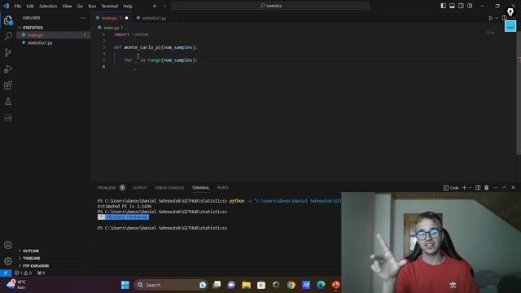The image size is (521, 293).
Task: Open File Explorer from taskbar
Action: point(246,285)
